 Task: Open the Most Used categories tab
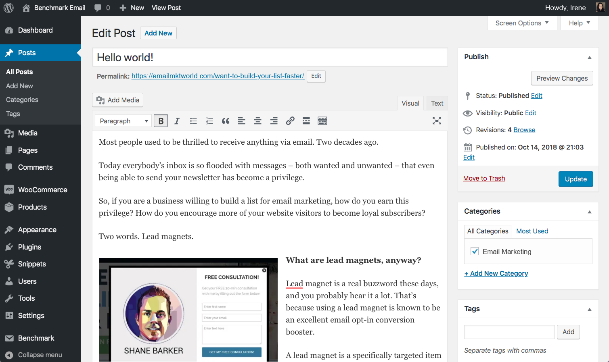coord(532,231)
